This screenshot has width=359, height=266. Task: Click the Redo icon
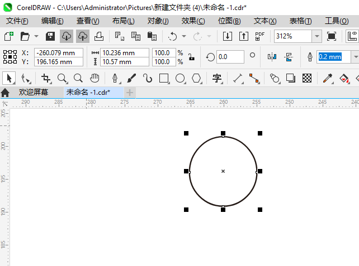[197, 36]
